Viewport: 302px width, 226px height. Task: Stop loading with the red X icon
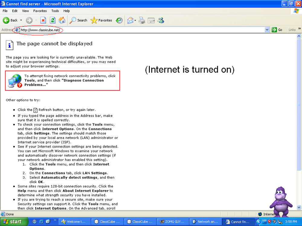[43, 20]
